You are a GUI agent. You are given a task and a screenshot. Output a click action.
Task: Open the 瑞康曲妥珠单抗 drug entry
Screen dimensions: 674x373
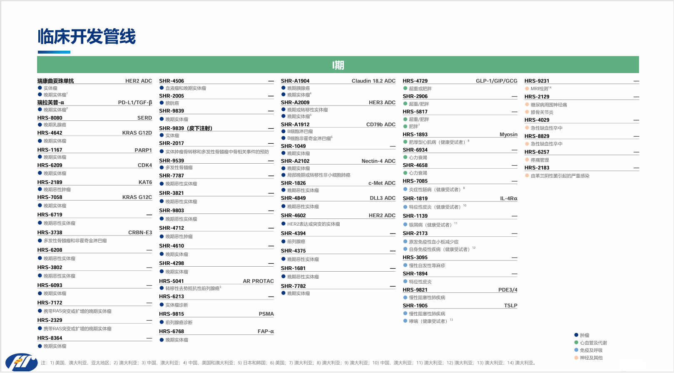56,81
